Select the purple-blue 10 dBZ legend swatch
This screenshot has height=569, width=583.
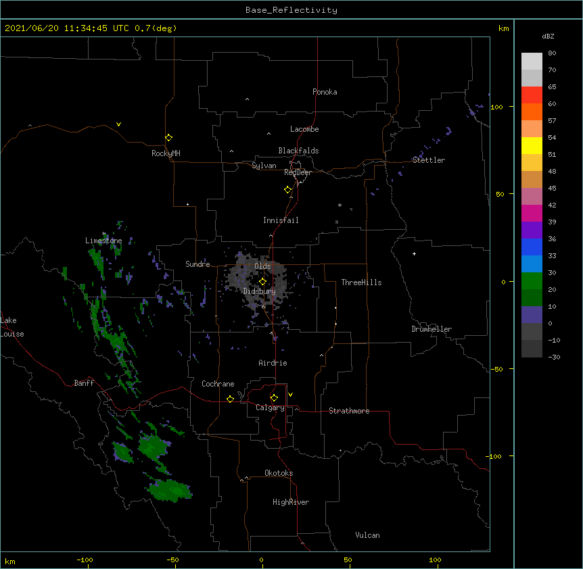click(532, 315)
